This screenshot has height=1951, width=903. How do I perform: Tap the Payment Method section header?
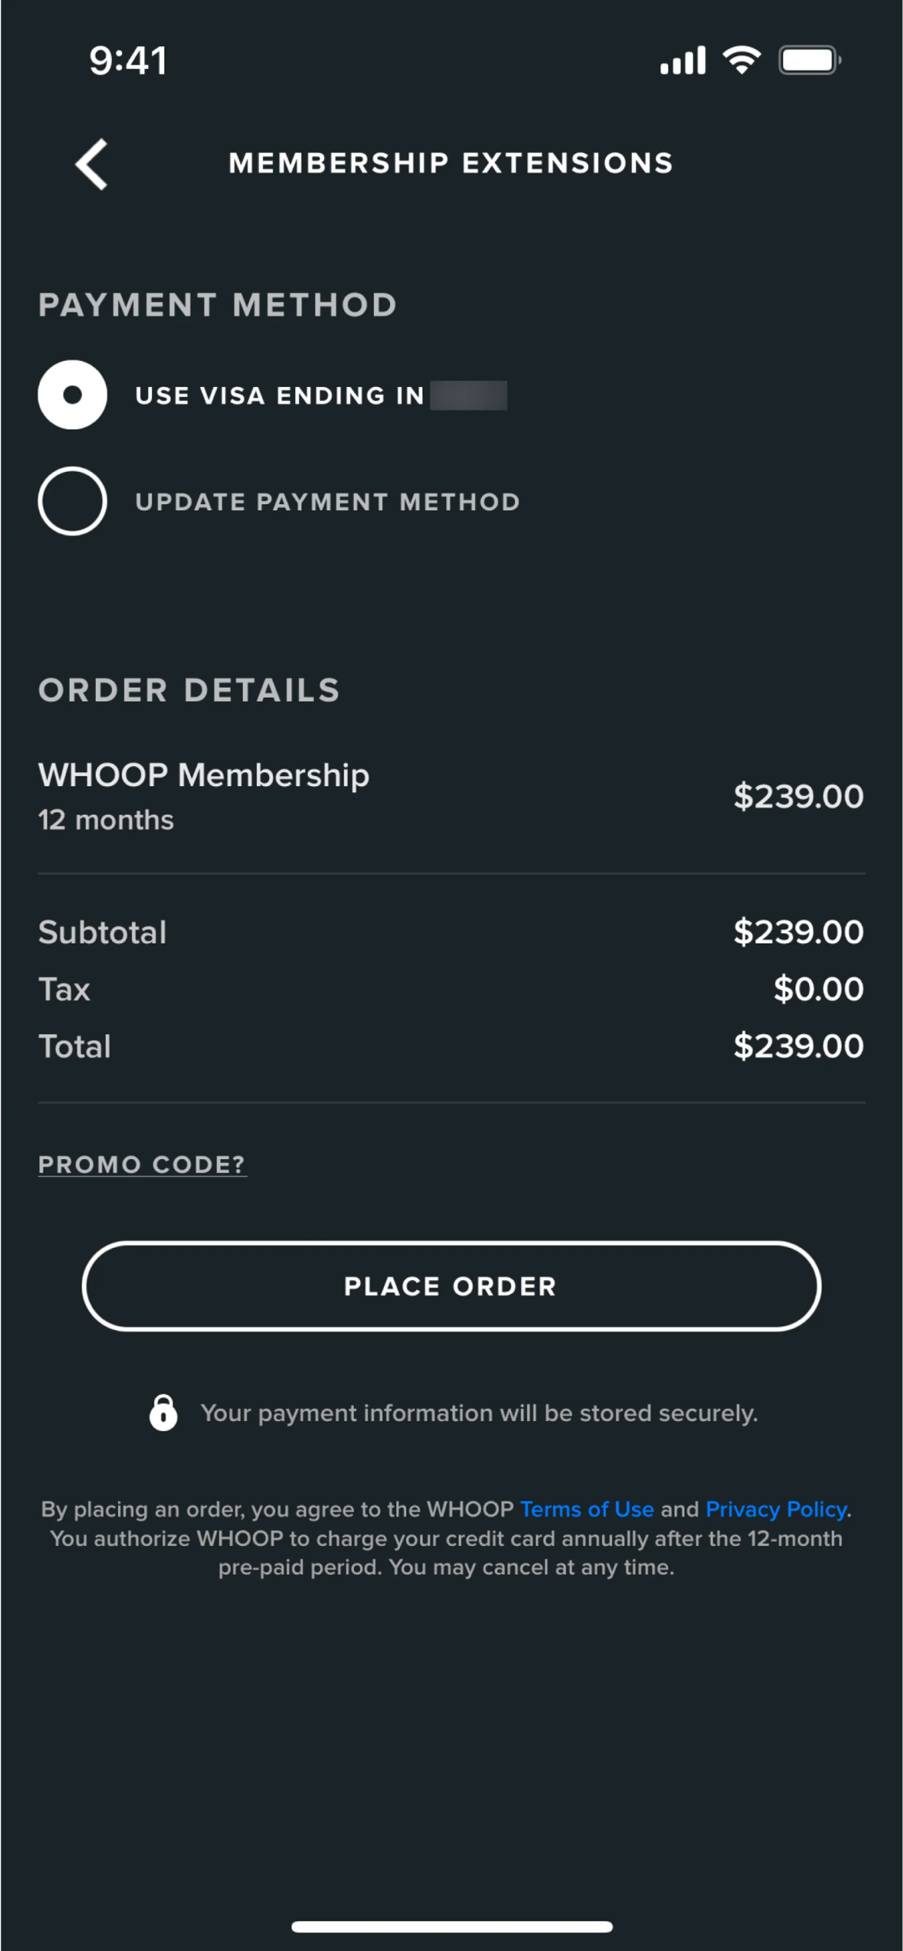pos(217,305)
